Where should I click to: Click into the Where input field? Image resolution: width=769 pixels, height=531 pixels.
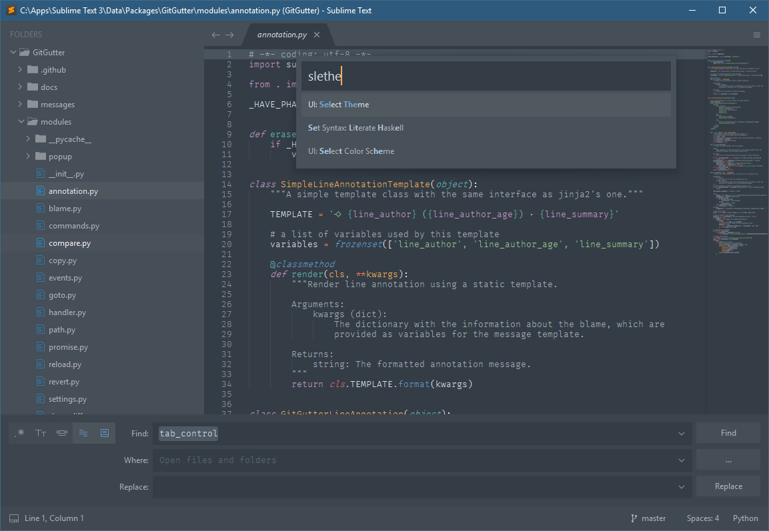(x=422, y=460)
